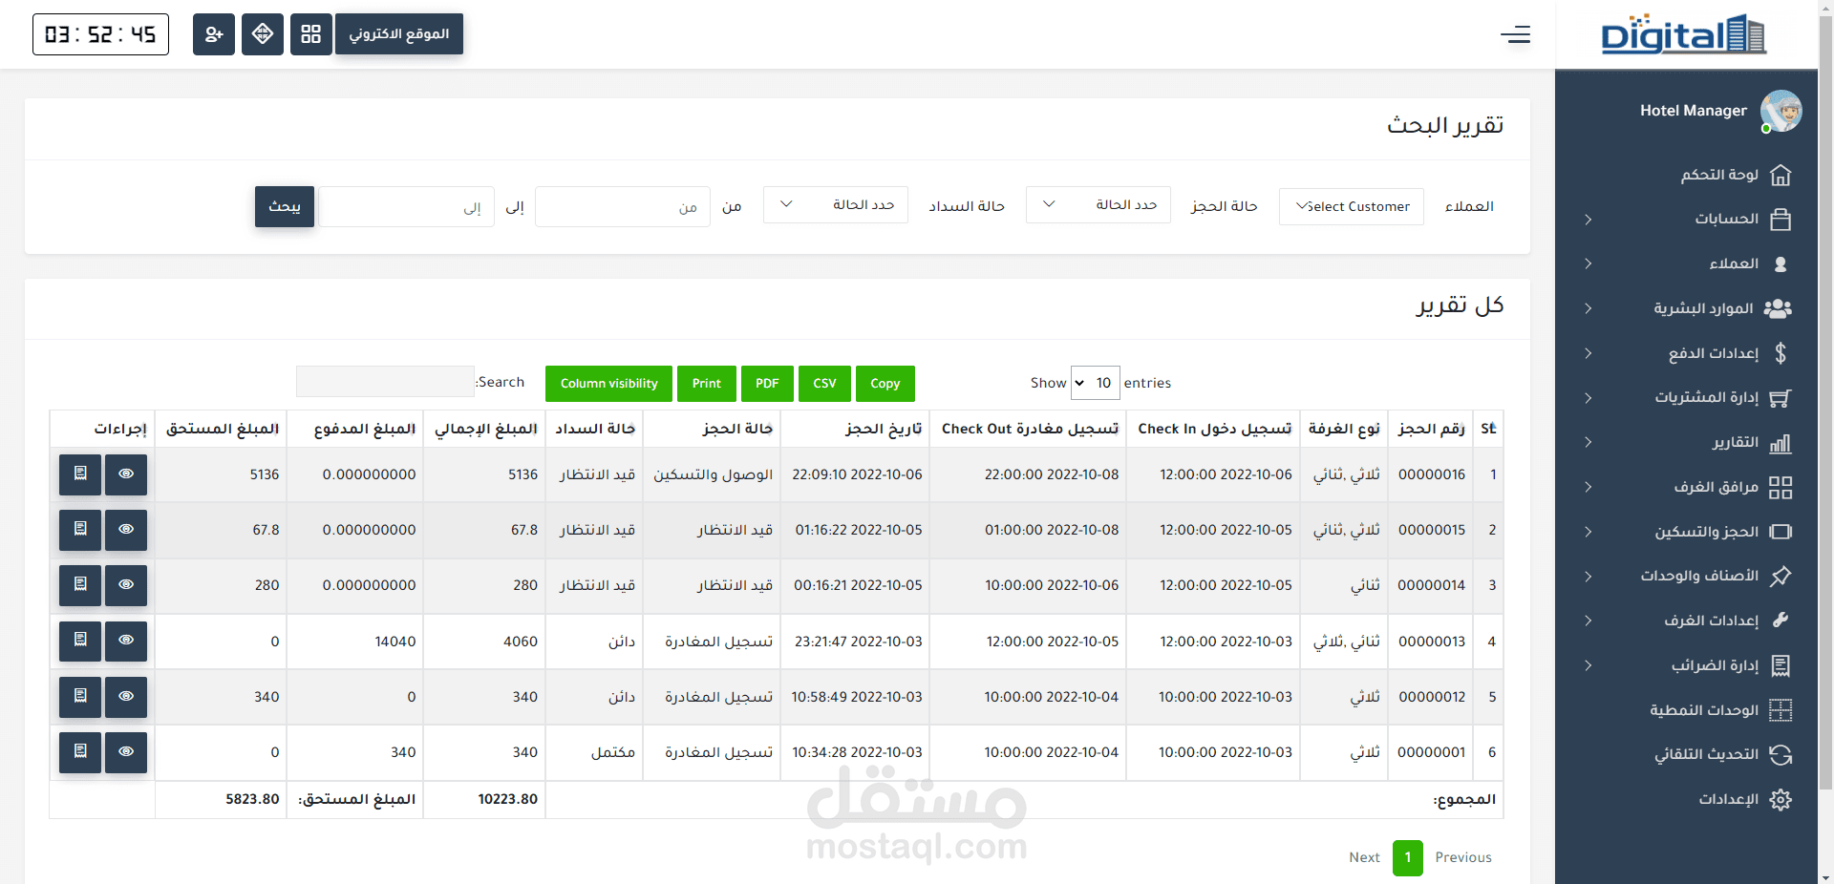Go to Previous page
The height and width of the screenshot is (884, 1834).
pos(1463,857)
